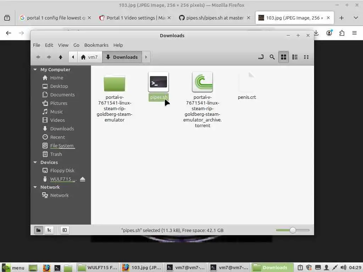Toggle location entry in Nemo toolbar
The height and width of the screenshot is (272, 363).
point(261,57)
